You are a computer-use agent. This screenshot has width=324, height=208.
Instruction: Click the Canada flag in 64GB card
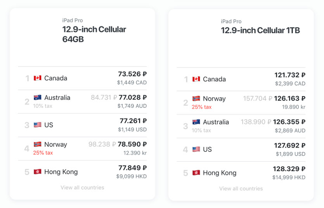click(37, 78)
